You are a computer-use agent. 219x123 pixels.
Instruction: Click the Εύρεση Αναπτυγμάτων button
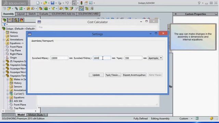click(x=134, y=75)
